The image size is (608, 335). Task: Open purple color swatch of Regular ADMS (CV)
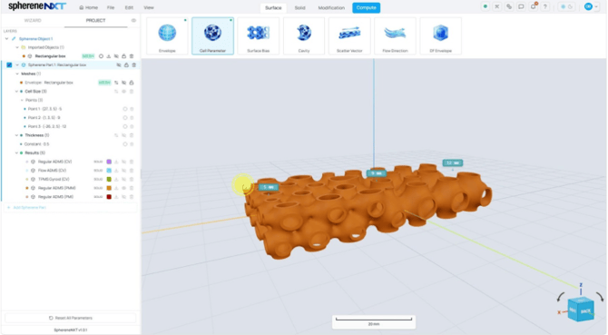[109, 162]
